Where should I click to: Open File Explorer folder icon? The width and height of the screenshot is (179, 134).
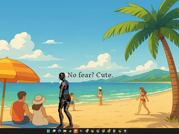(x=65, y=131)
